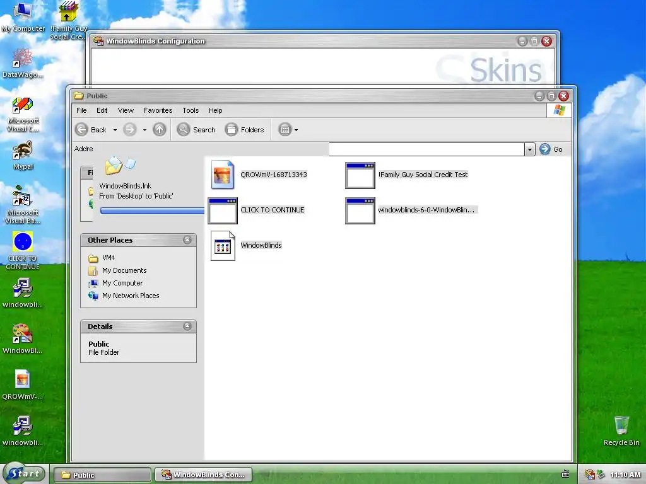Open the Search pane
The width and height of the screenshot is (646, 484).
(197, 130)
